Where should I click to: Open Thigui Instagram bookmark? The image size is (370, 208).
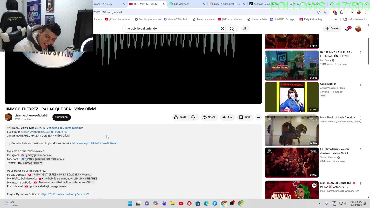click(x=312, y=19)
